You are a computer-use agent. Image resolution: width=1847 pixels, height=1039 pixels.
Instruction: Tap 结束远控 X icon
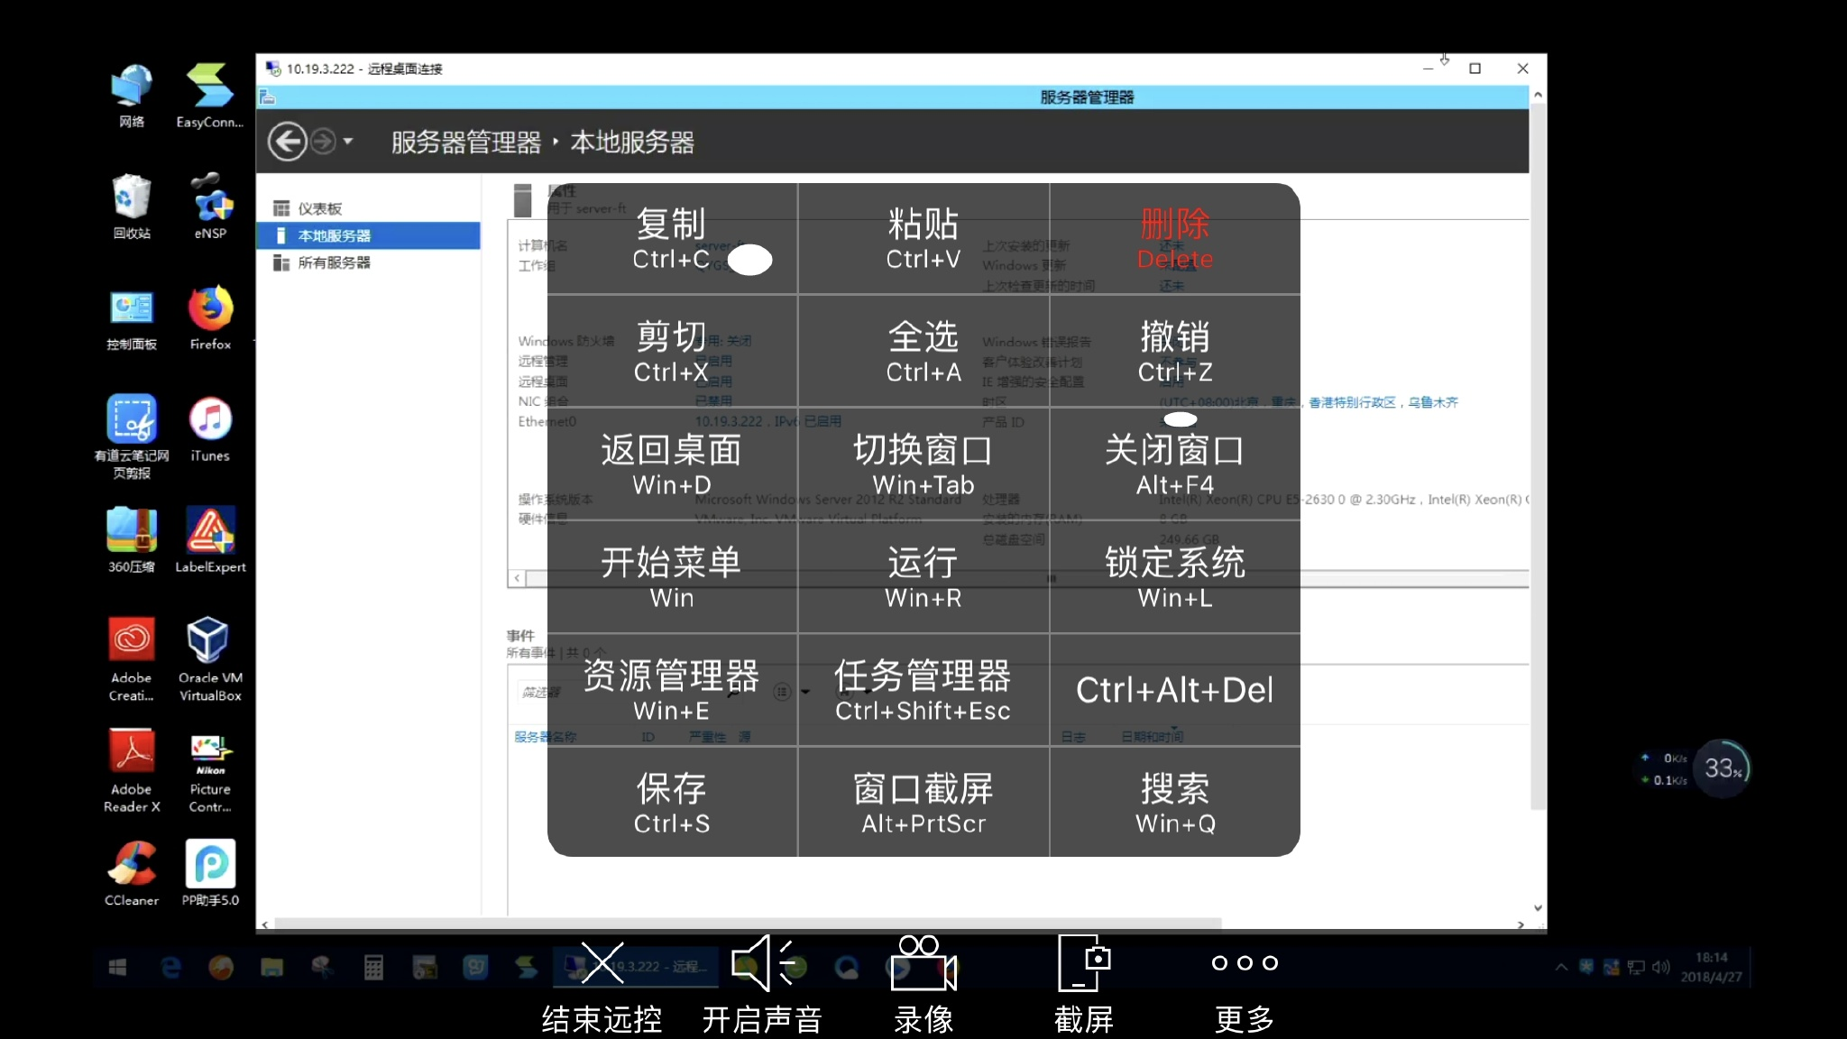(x=602, y=963)
